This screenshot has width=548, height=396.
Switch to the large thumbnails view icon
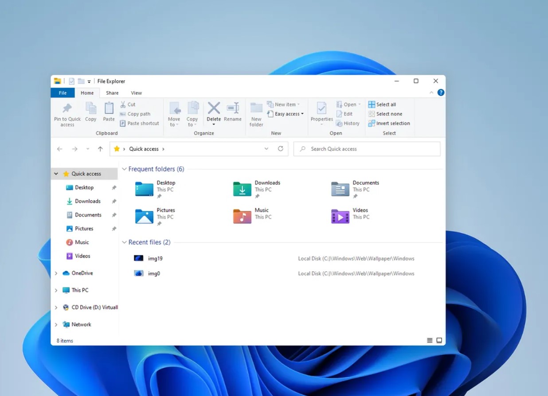pos(439,340)
